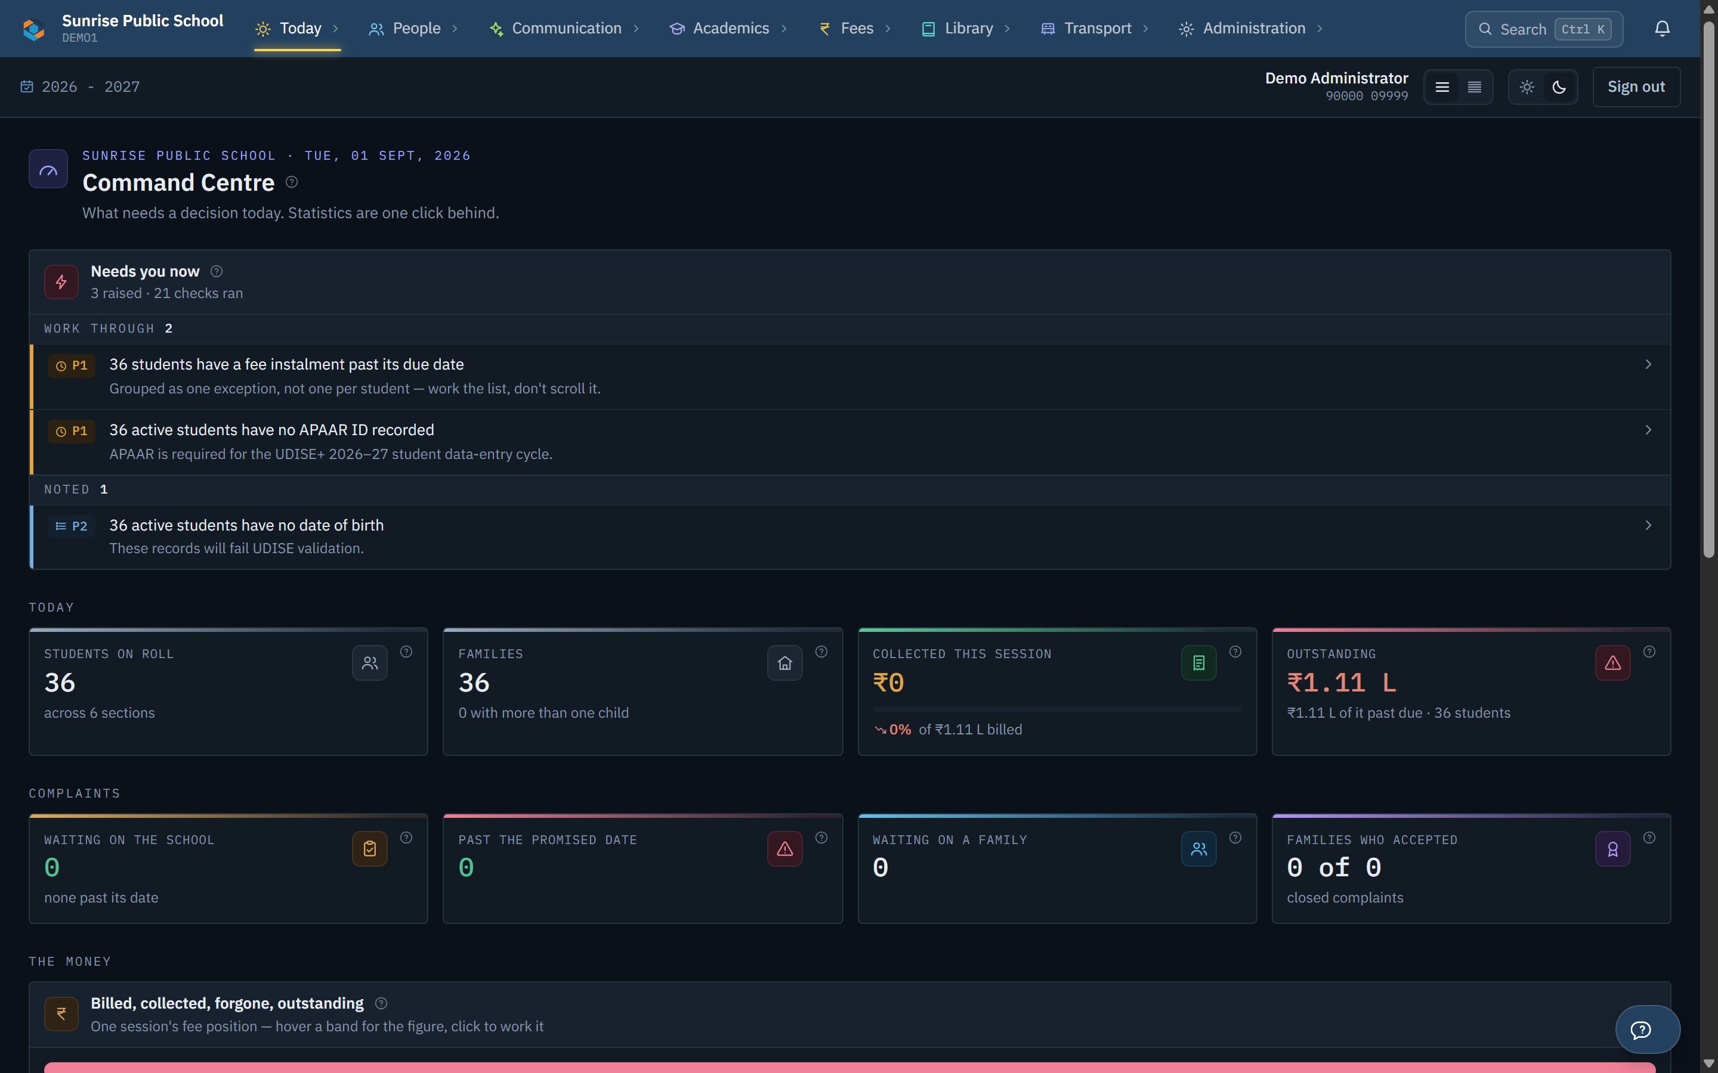Switch to light theme sun toggle
The height and width of the screenshot is (1073, 1718).
(x=1527, y=87)
